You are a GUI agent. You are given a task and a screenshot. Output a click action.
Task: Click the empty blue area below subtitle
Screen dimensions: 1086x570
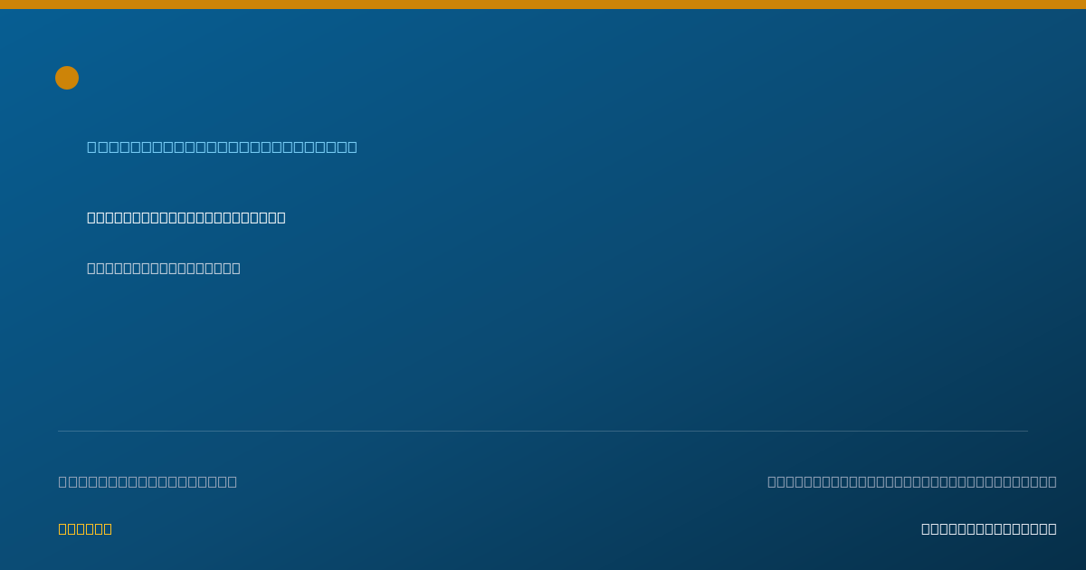pyautogui.click(x=543, y=353)
